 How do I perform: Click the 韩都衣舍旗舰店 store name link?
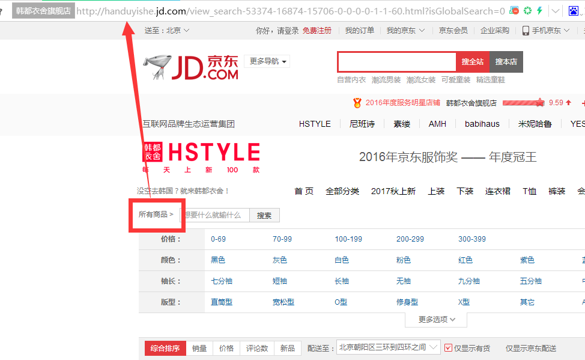coord(471,103)
